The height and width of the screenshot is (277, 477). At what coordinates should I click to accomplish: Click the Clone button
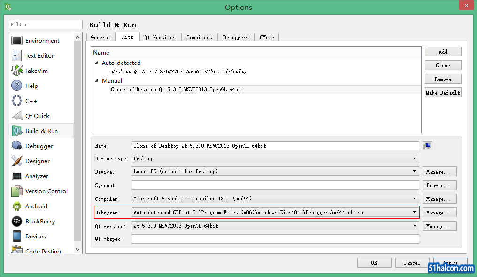click(443, 65)
